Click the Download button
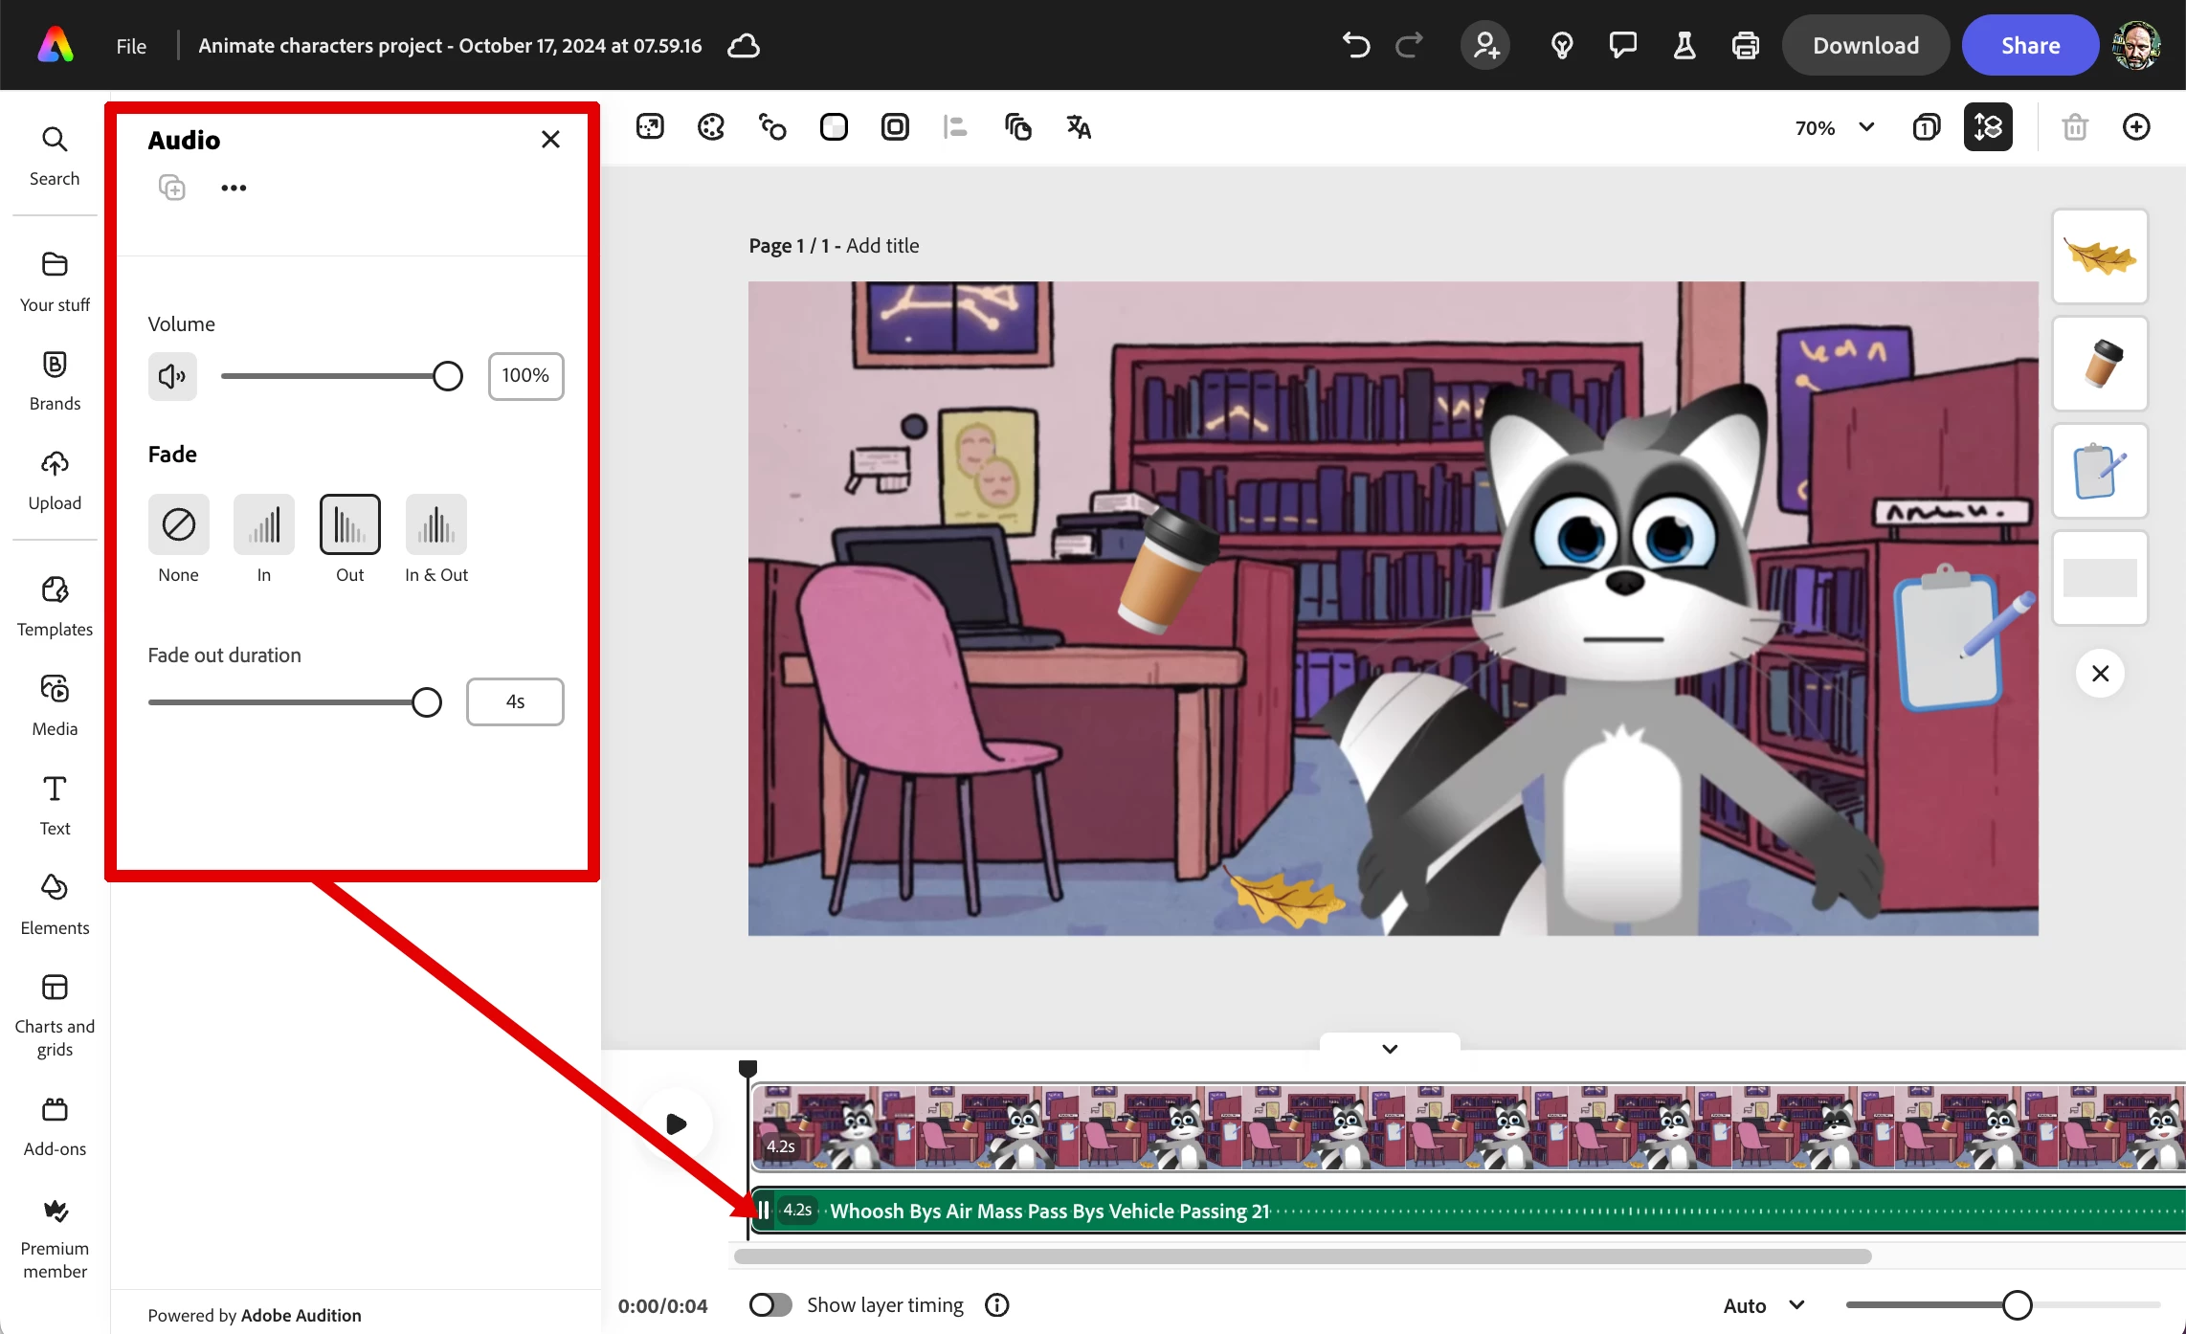The image size is (2186, 1334). (x=1864, y=45)
